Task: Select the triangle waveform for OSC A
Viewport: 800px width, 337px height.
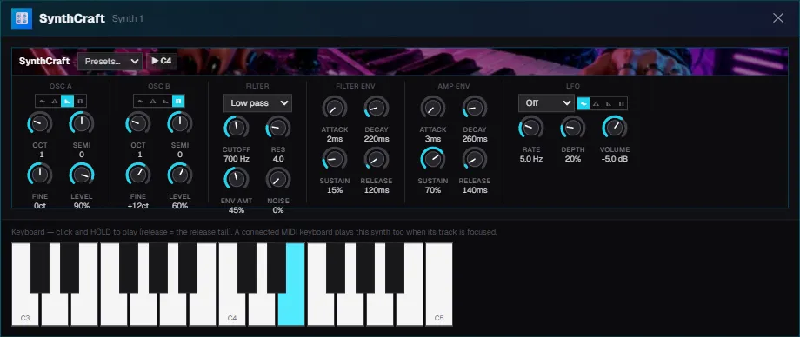Action: tap(54, 101)
